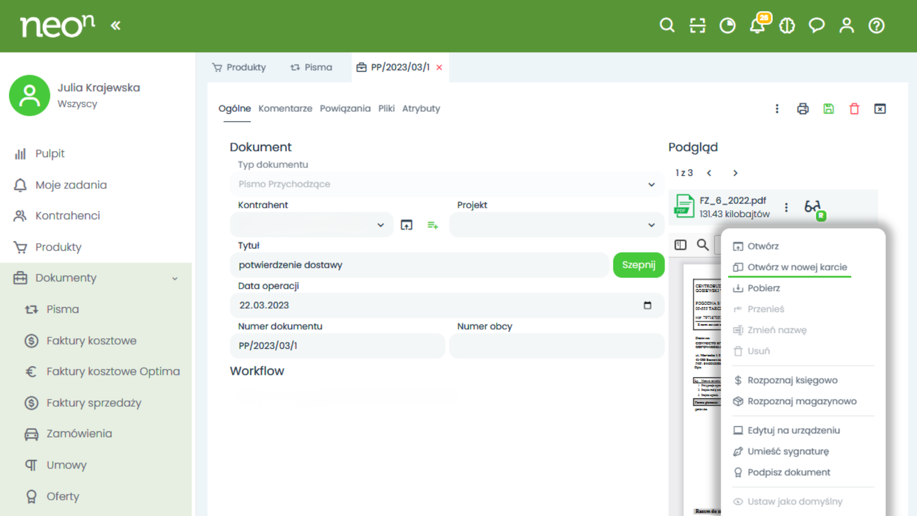917x516 pixels.
Task: Collapse the sidebar with double-chevron icon
Action: [116, 25]
